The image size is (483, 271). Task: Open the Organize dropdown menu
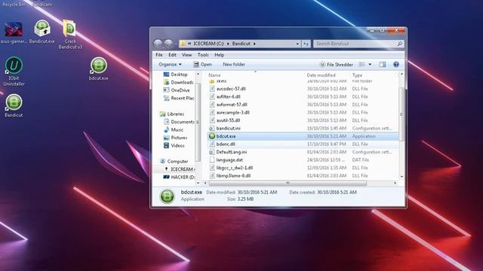pos(170,65)
